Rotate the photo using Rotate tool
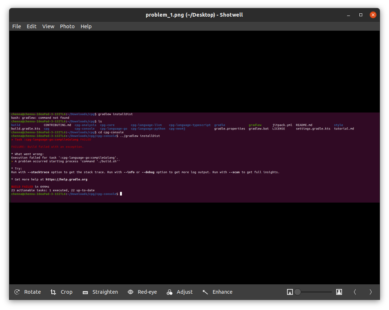Screen dimensions: 389x310 [27, 292]
